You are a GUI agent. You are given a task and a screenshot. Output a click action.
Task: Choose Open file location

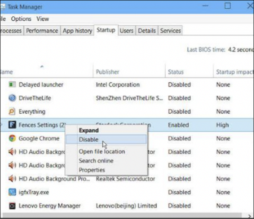click(102, 152)
